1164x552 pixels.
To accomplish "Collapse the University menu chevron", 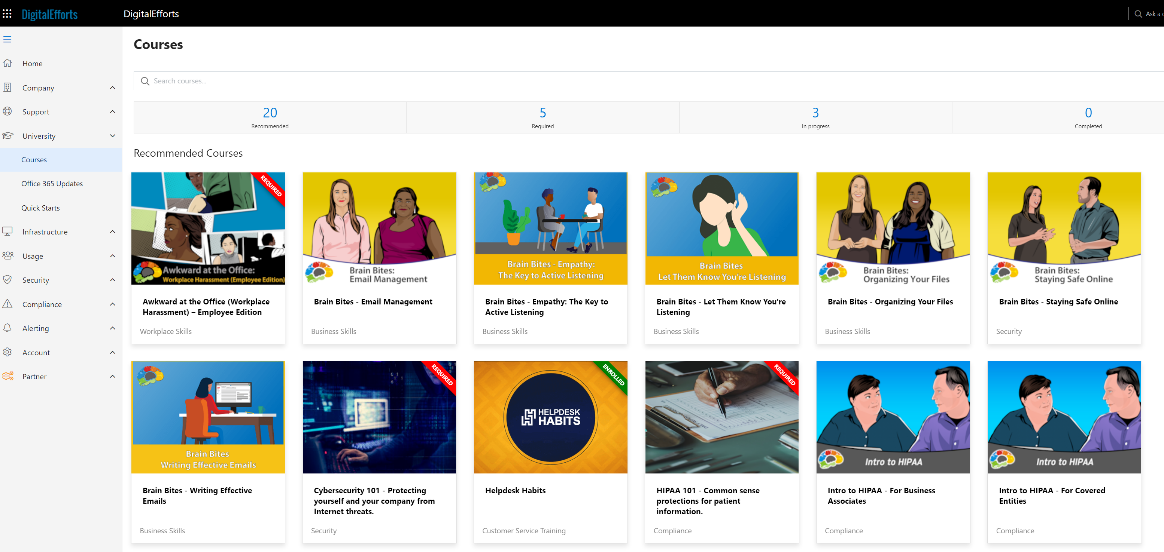I will tap(113, 136).
